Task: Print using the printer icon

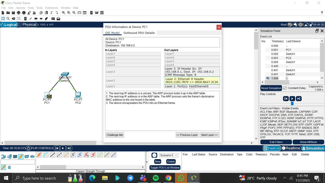Action: pyautogui.click(x=18, y=13)
